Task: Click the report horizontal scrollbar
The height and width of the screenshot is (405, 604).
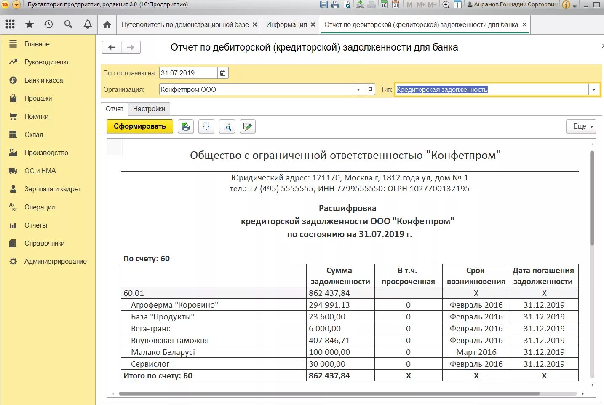Action: pyautogui.click(x=329, y=394)
